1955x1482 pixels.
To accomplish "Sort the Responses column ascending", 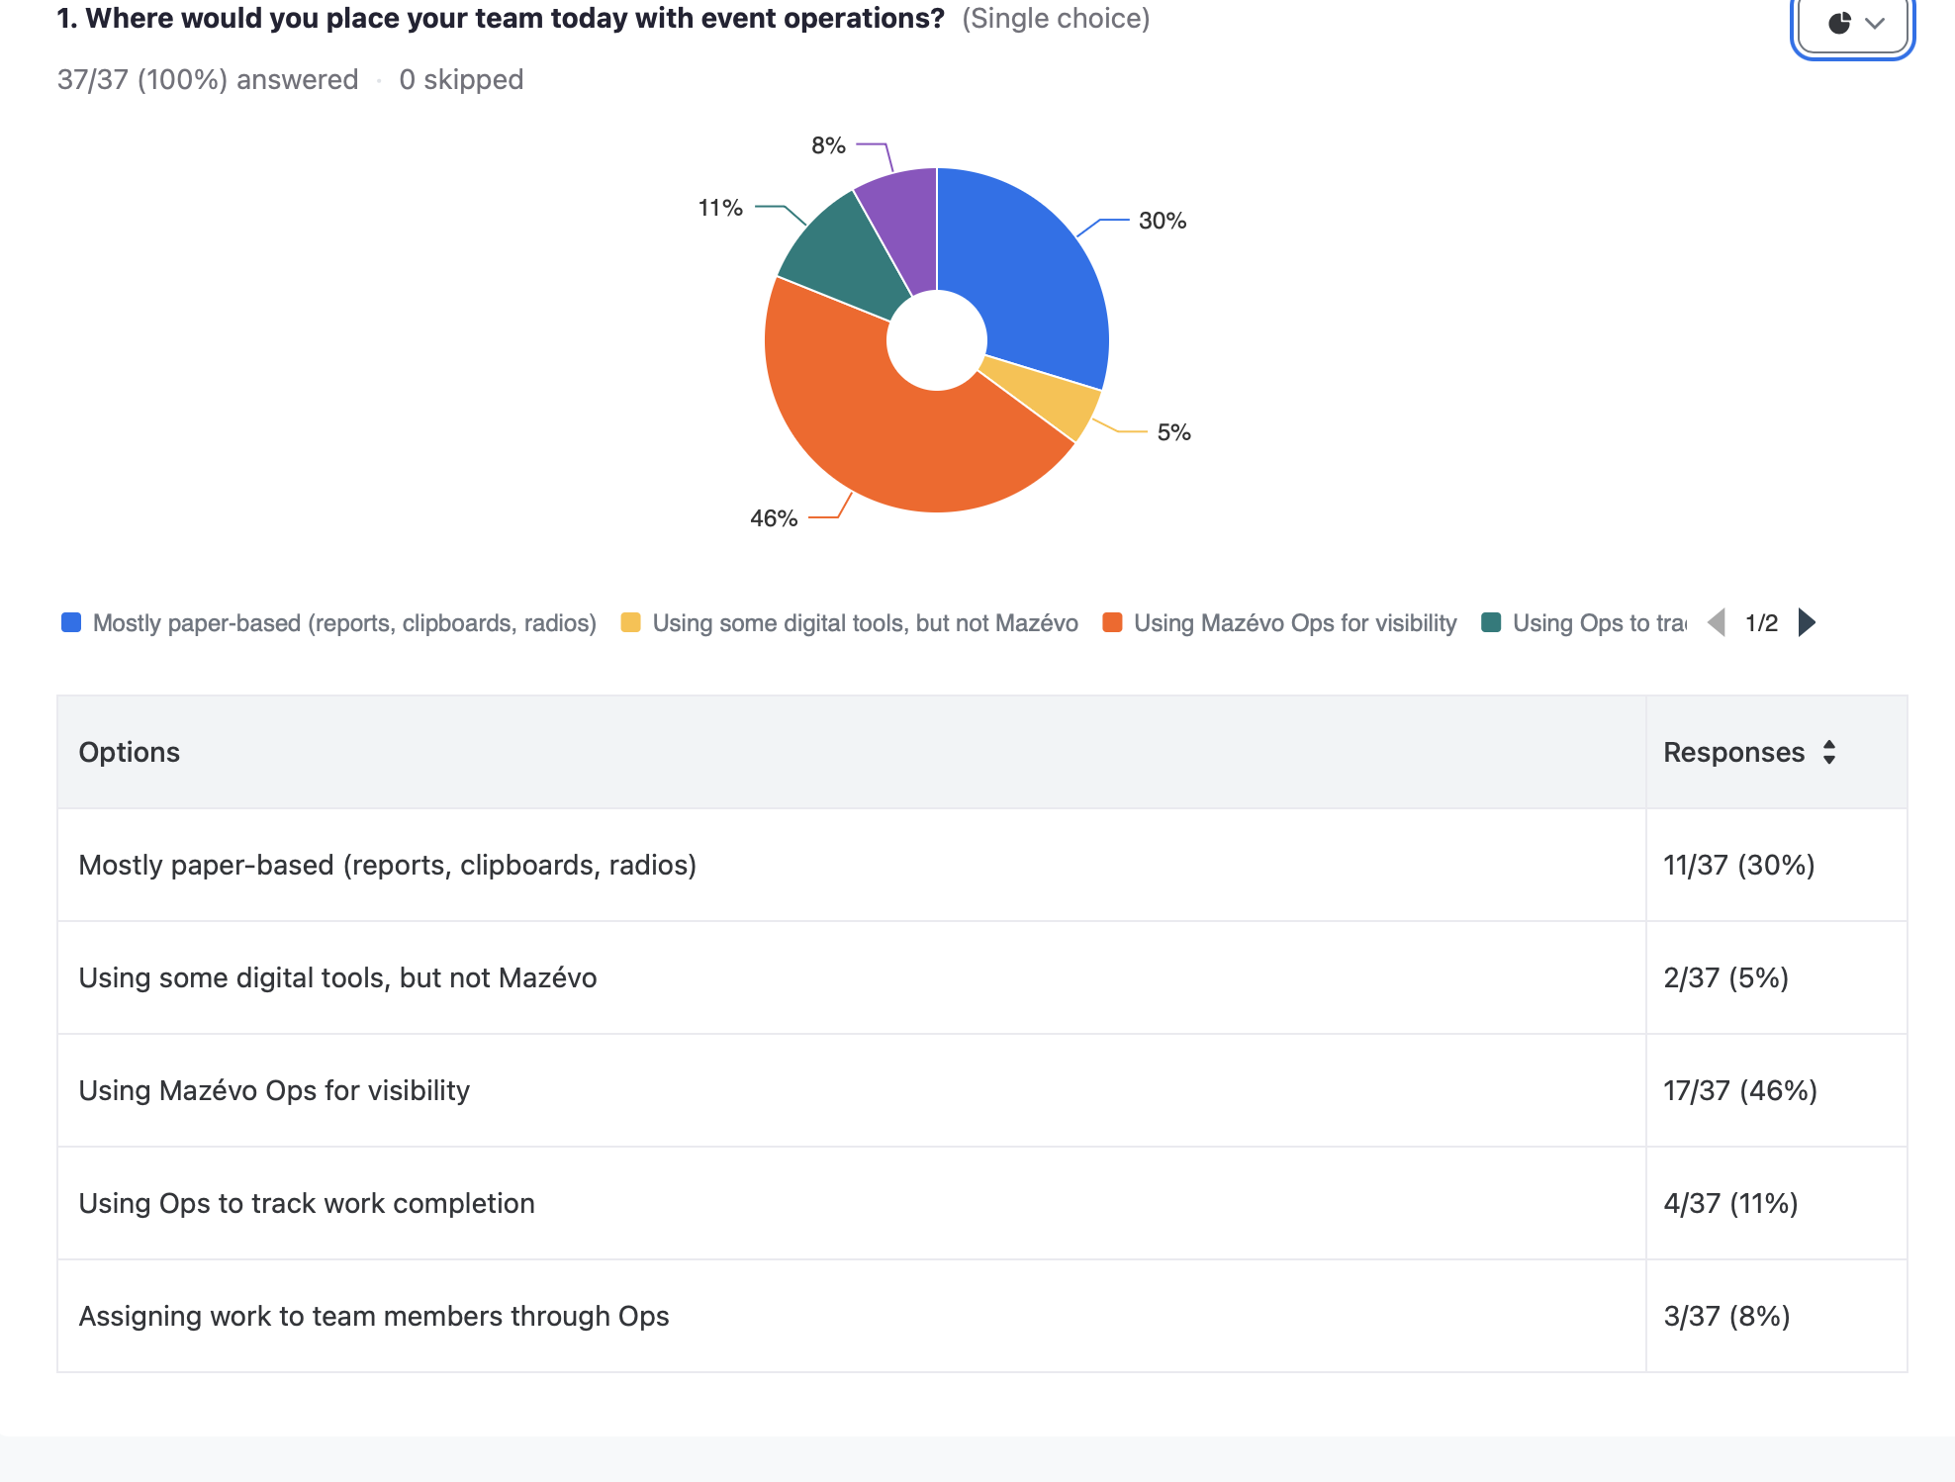I will (x=1829, y=746).
